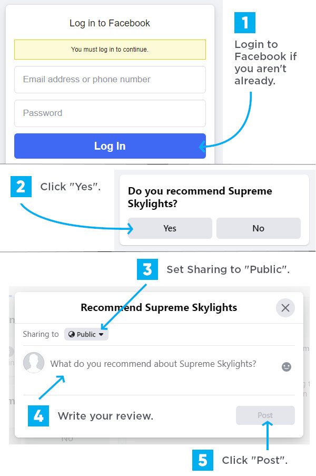This screenshot has width=316, height=476.
Task: Click the Post button
Action: [265, 415]
